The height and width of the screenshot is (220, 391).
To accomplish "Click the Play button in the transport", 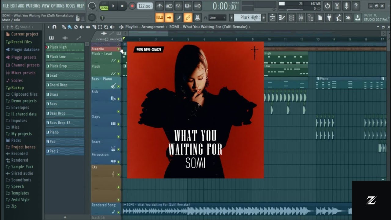I will tap(113, 6).
